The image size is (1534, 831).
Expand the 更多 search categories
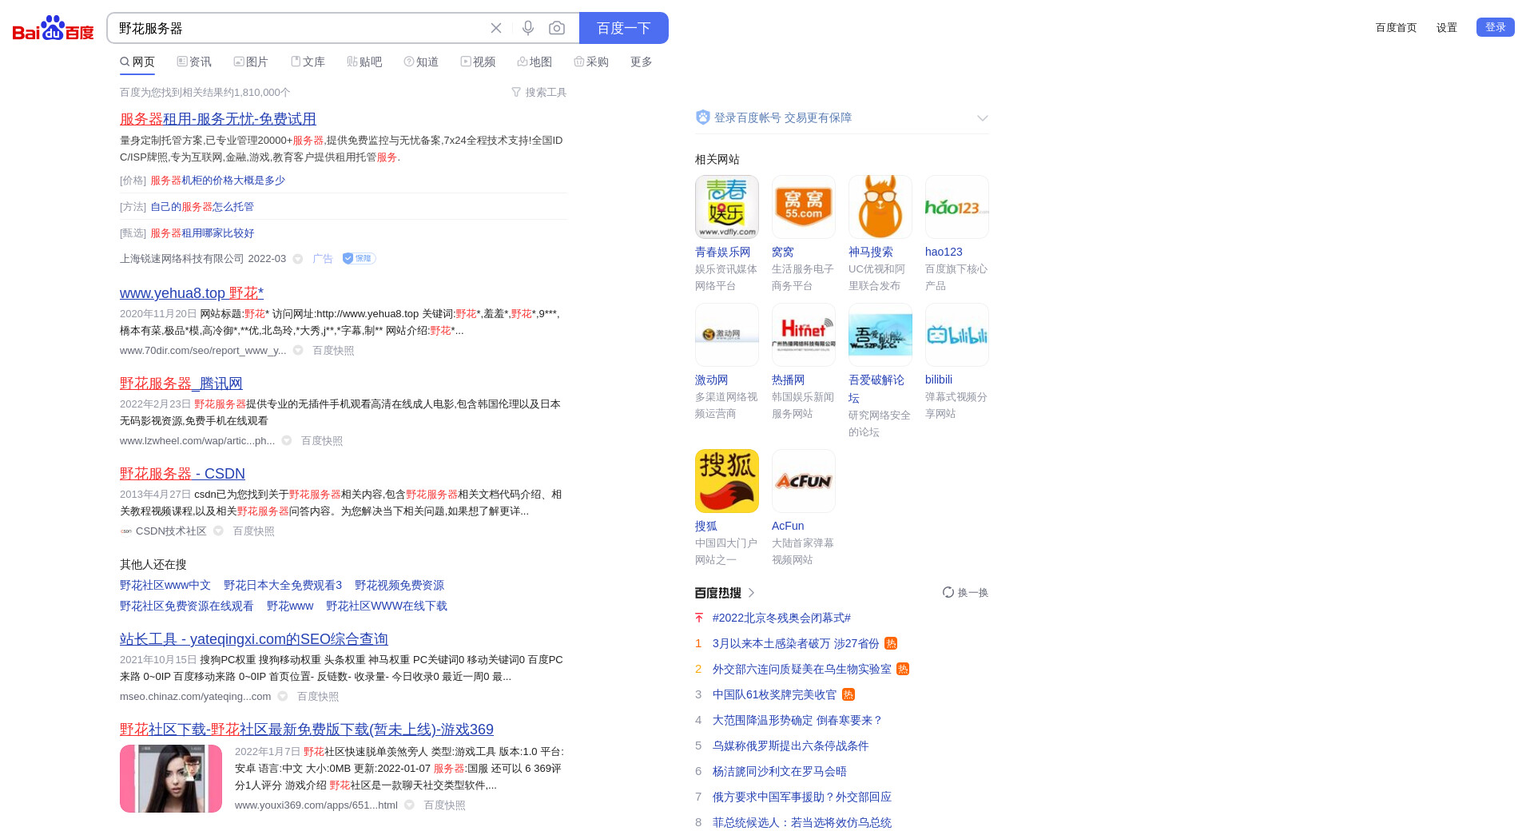tap(641, 62)
